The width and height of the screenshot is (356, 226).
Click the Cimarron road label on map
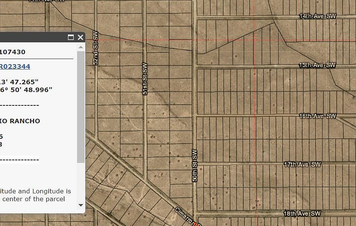click(188, 216)
